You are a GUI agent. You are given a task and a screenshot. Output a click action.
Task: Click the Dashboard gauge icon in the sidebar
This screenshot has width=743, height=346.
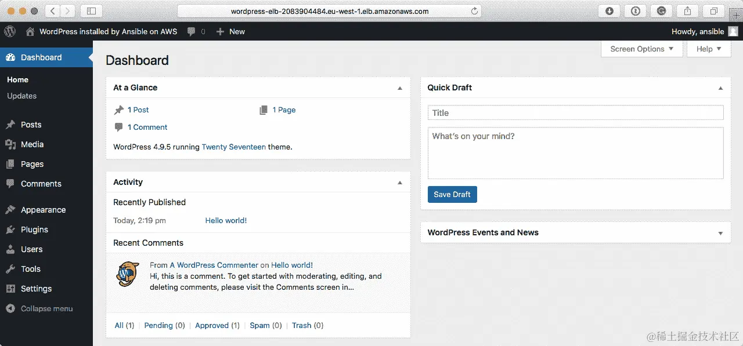(10, 57)
